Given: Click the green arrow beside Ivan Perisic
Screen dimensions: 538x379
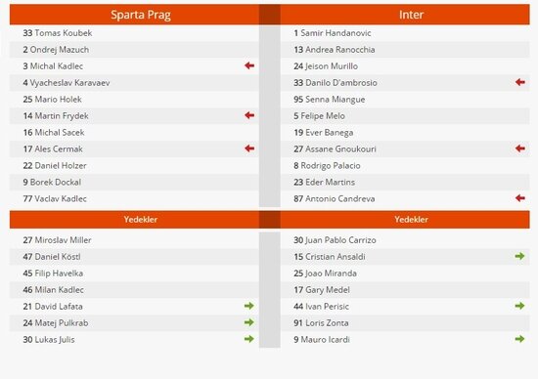Looking at the screenshot, I should click(x=519, y=306).
